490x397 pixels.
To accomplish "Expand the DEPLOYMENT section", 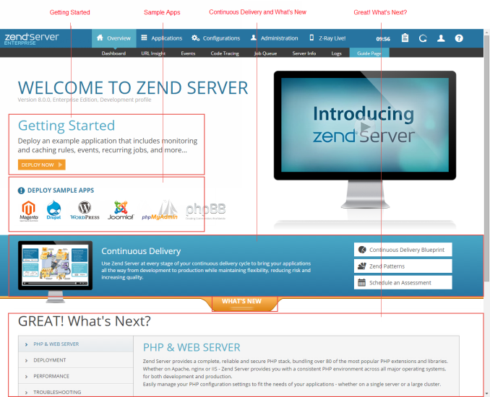I will tap(49, 360).
